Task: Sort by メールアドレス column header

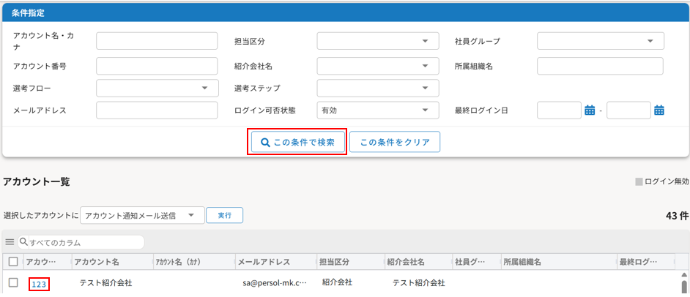Action: click(x=275, y=262)
